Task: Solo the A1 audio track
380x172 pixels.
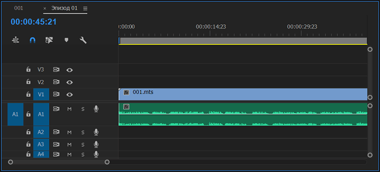Action: 83,109
